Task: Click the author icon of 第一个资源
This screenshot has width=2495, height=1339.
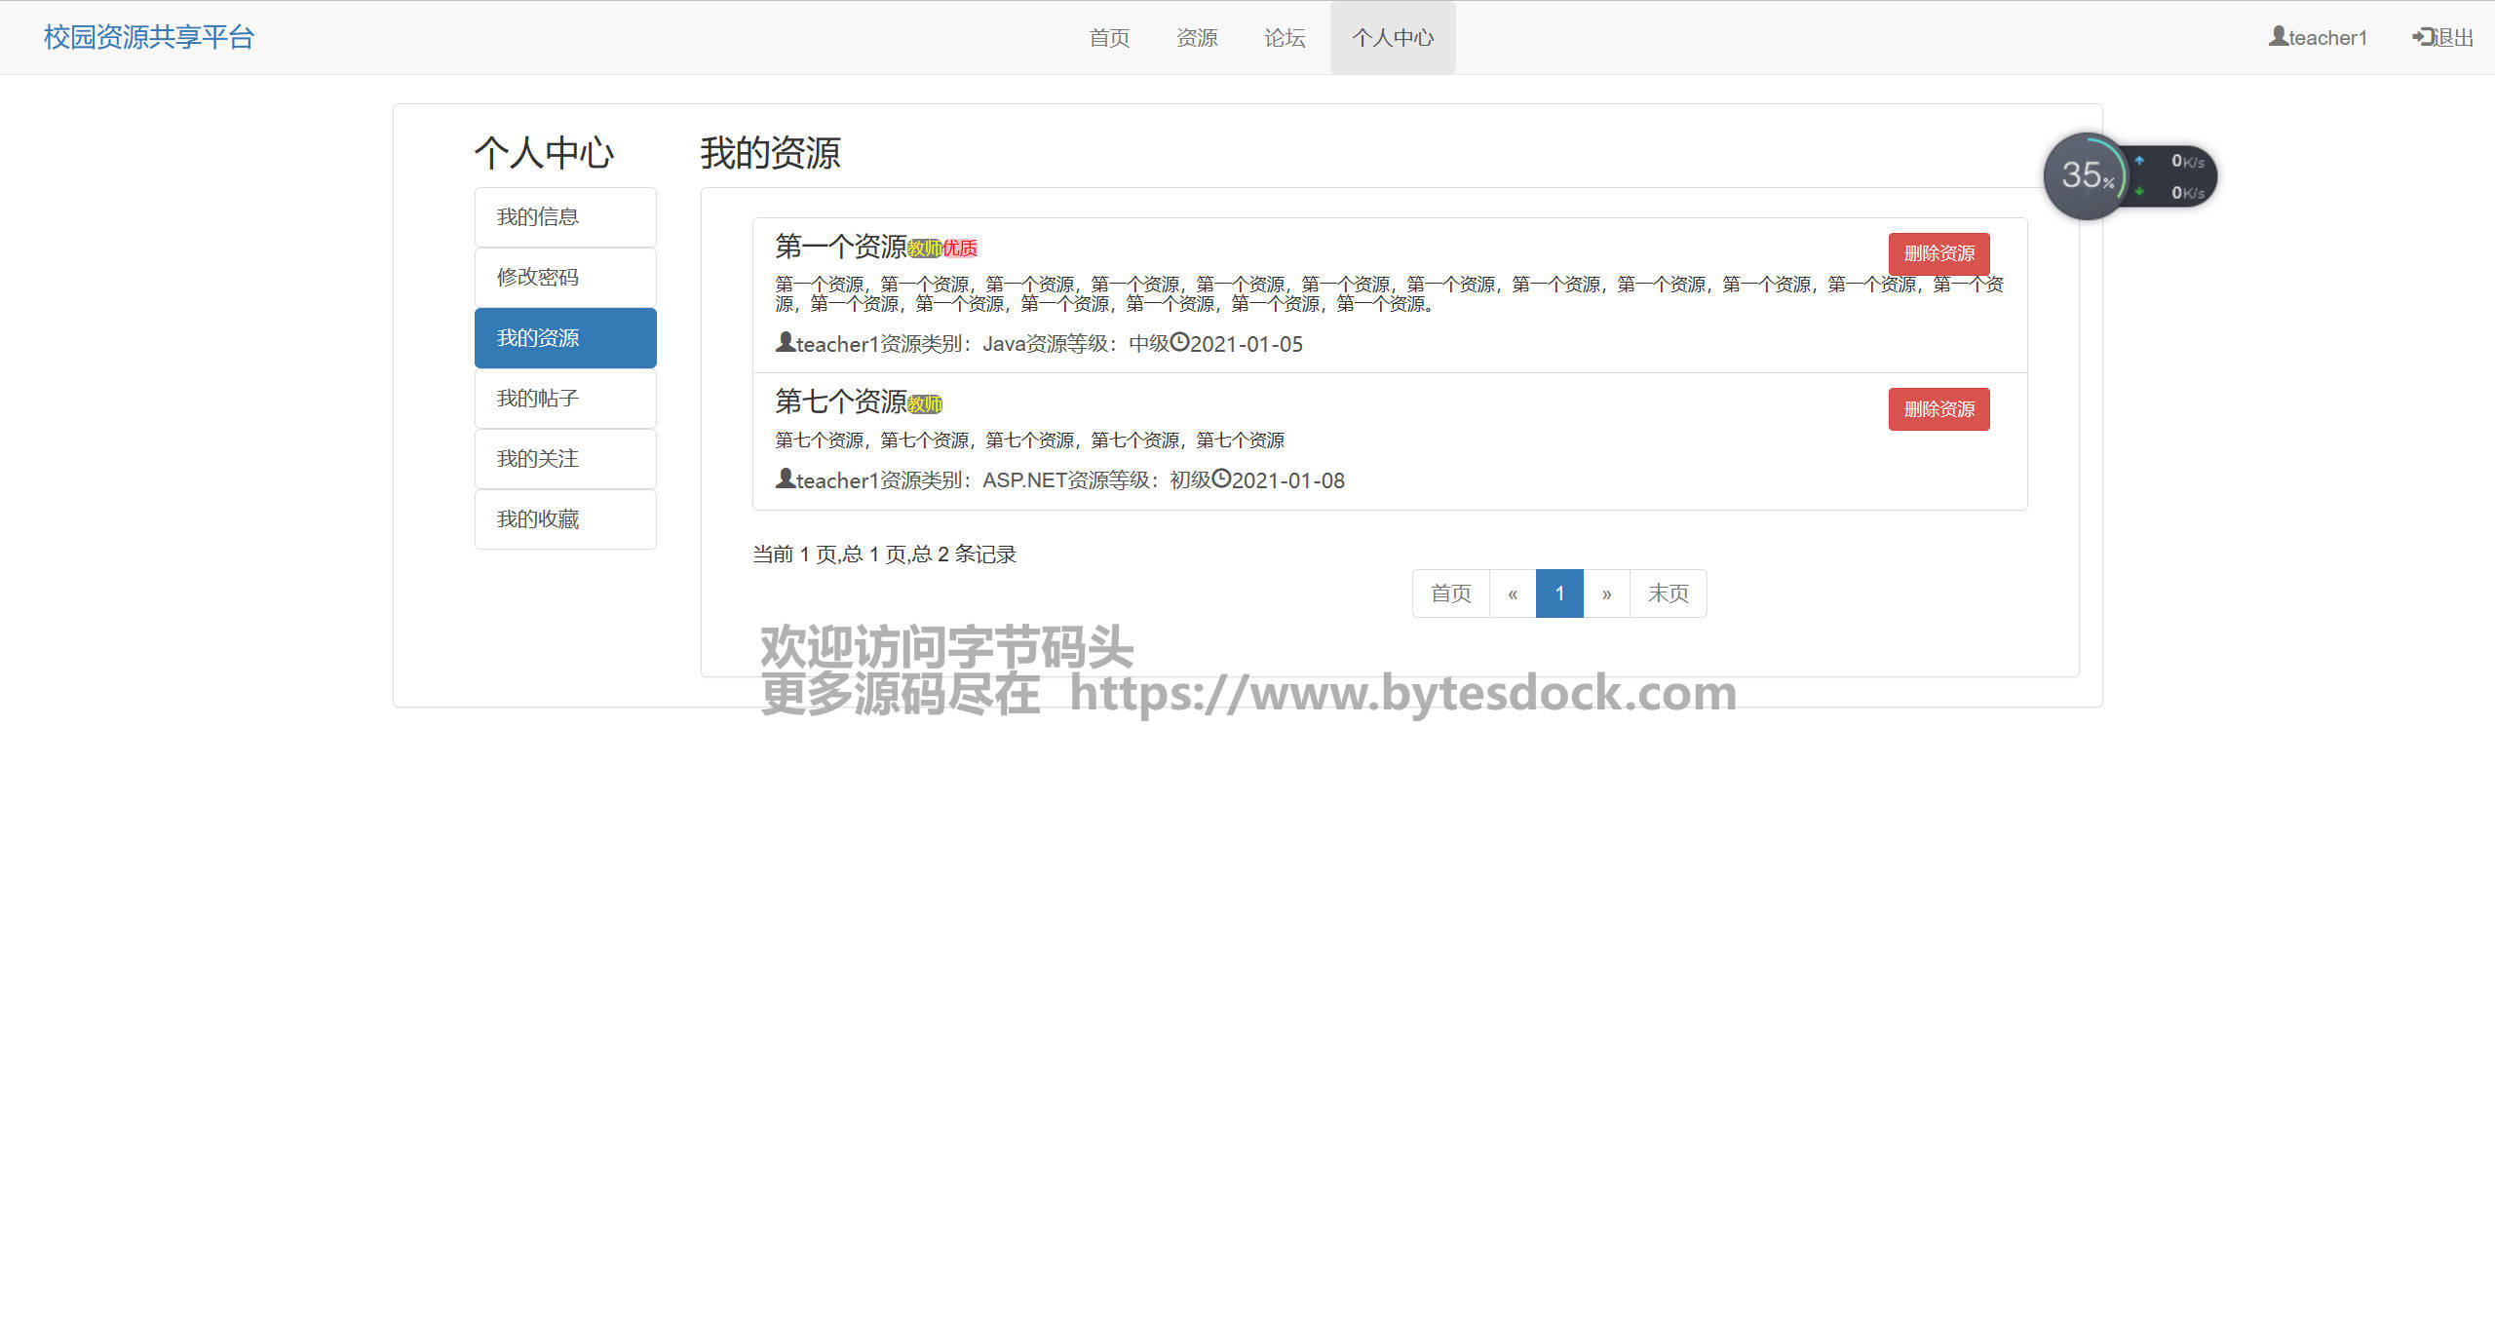Action: 785,342
